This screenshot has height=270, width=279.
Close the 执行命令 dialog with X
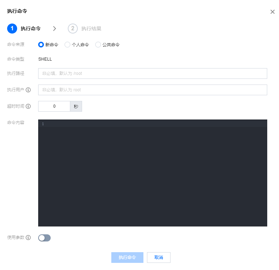pos(273,12)
